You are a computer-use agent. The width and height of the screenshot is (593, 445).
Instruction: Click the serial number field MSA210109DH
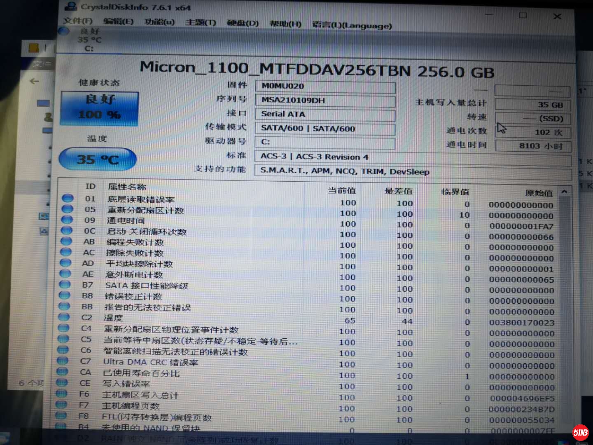point(325,100)
